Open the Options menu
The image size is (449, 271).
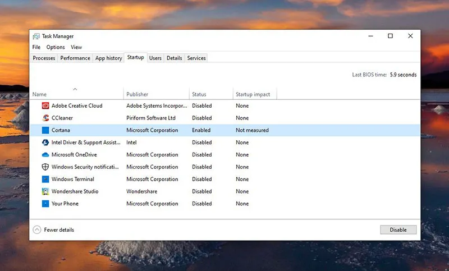click(x=56, y=47)
